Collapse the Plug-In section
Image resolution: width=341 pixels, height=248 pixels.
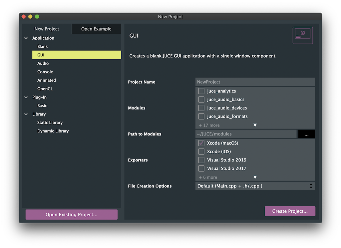pos(26,97)
